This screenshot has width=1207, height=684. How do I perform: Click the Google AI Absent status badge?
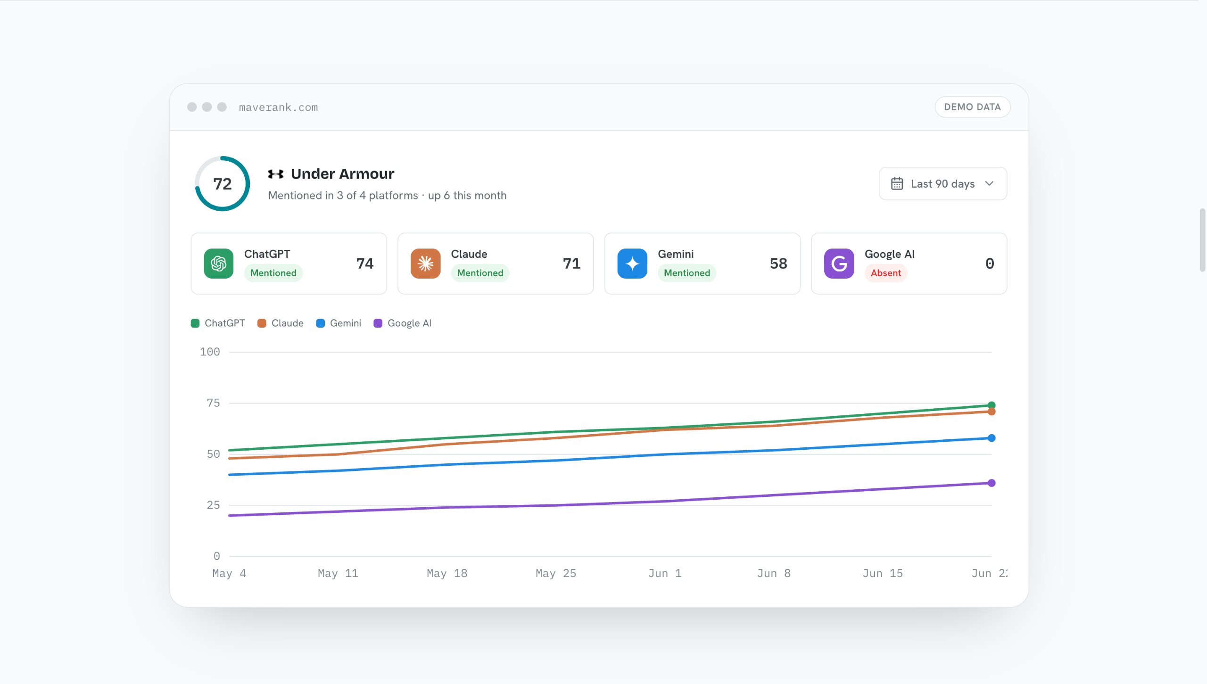tap(885, 273)
